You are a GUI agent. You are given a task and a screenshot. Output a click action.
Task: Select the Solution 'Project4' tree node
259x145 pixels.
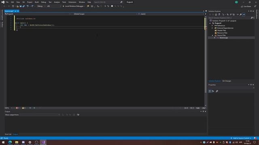(224, 21)
